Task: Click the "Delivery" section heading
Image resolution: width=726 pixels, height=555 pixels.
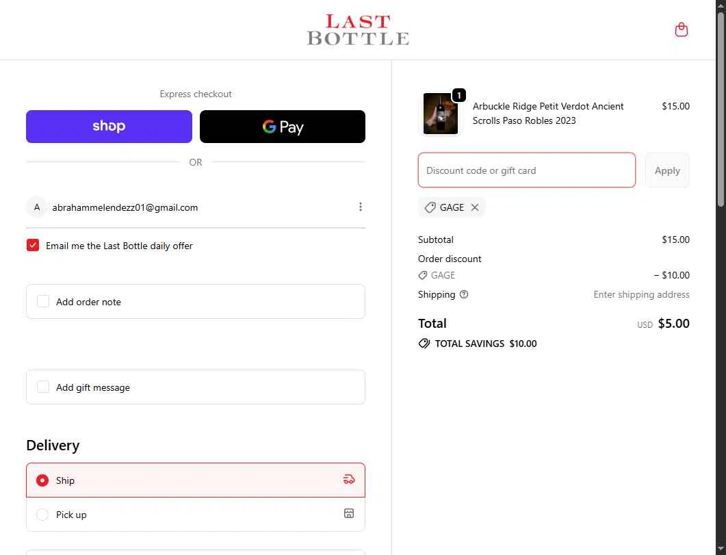Action: (x=53, y=446)
